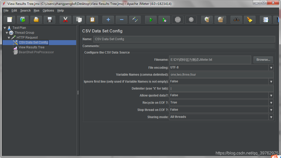Image resolution: width=281 pixels, height=158 pixels.
Task: Open the Stop thread on EOF dropdown
Action: point(271,110)
